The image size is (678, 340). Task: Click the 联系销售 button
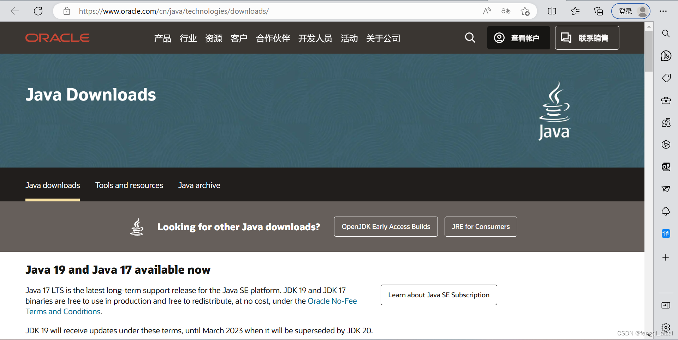pyautogui.click(x=587, y=38)
